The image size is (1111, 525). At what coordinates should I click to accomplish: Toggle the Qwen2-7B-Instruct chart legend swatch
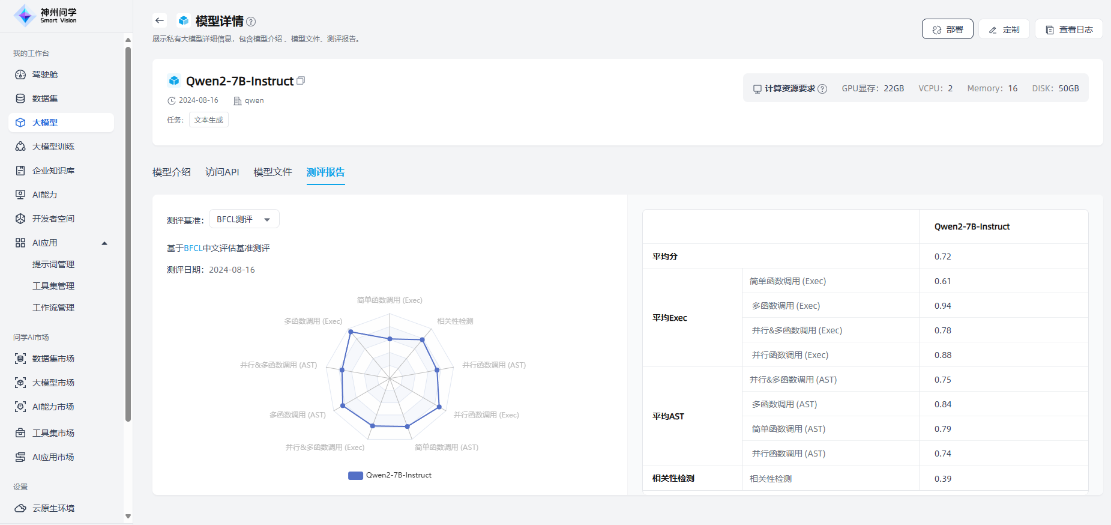(355, 475)
